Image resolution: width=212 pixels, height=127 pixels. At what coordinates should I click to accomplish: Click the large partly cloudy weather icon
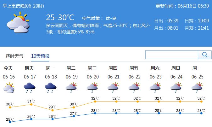[x=18, y=22]
